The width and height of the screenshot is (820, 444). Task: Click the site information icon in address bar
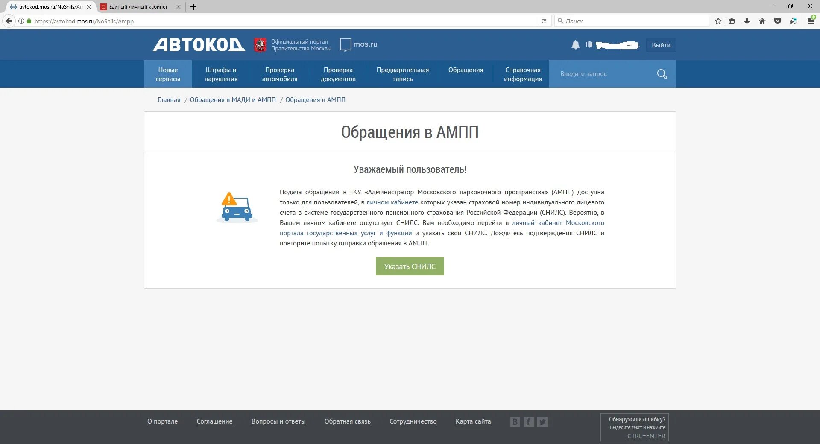click(x=21, y=21)
